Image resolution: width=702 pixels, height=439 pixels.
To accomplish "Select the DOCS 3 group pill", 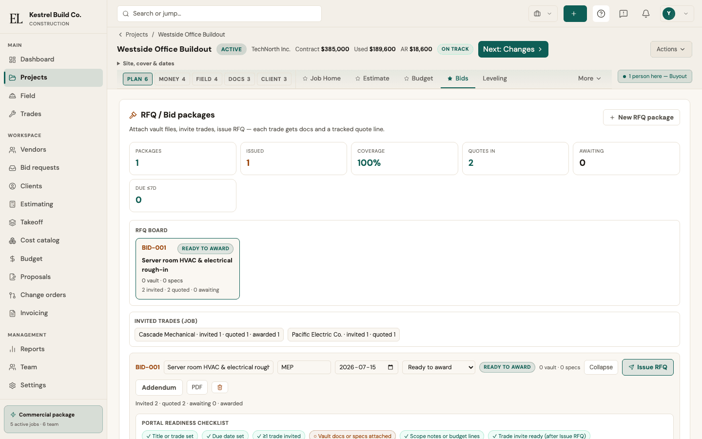I will (239, 79).
